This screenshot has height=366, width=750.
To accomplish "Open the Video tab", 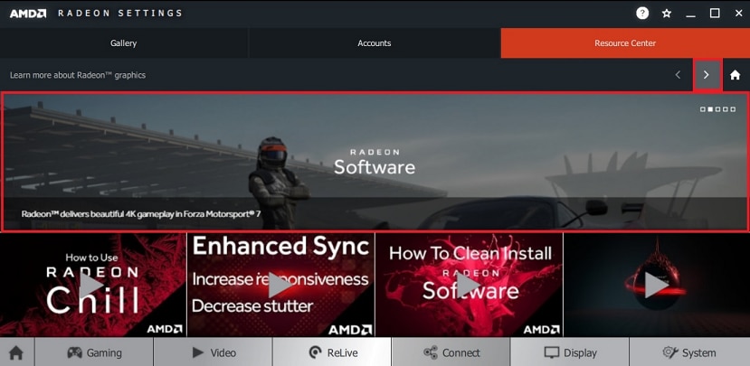I will (214, 352).
